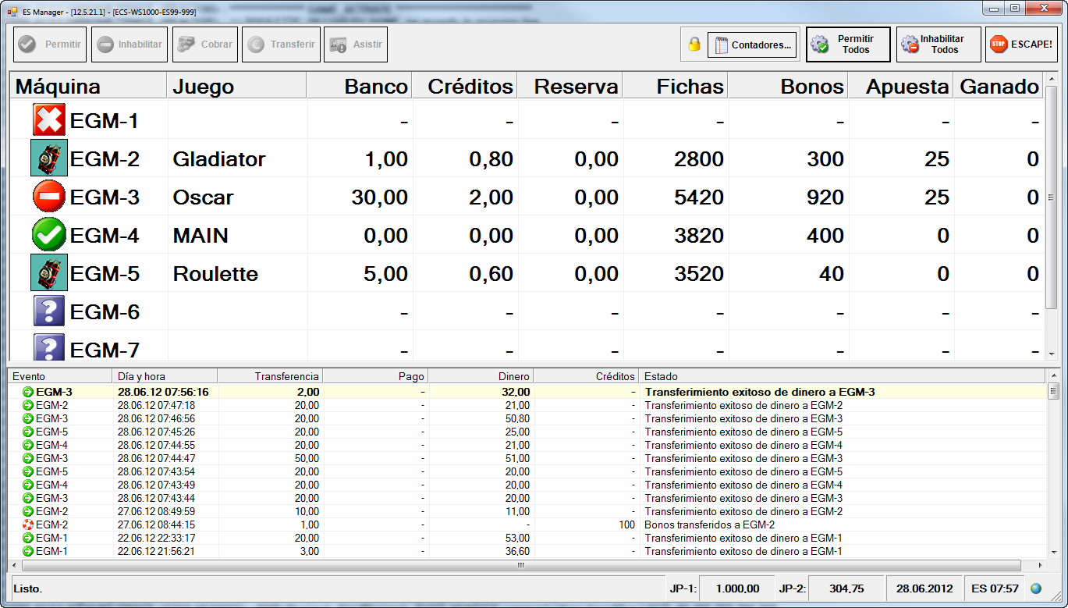Select the Gladiator machine icon for EGM-2
Screen dimensions: 1068x608
tap(49, 158)
